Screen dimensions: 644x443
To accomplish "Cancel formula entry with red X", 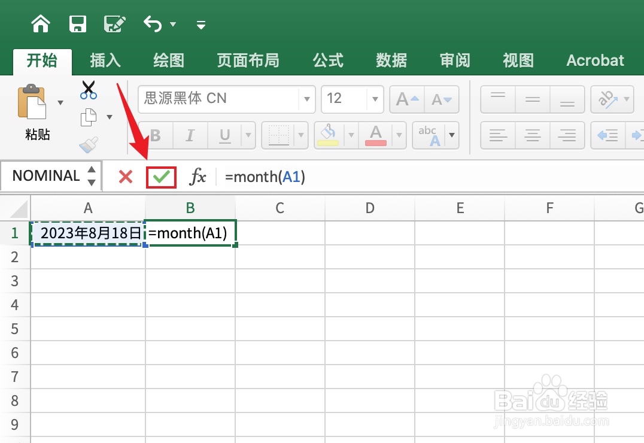I will (126, 177).
